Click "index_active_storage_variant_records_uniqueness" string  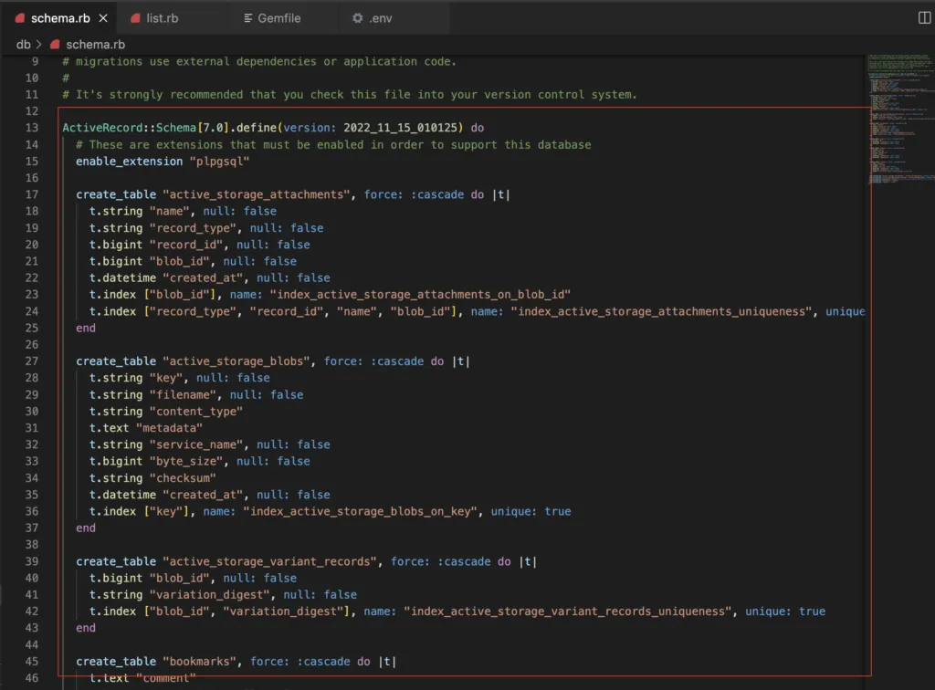[568, 612]
